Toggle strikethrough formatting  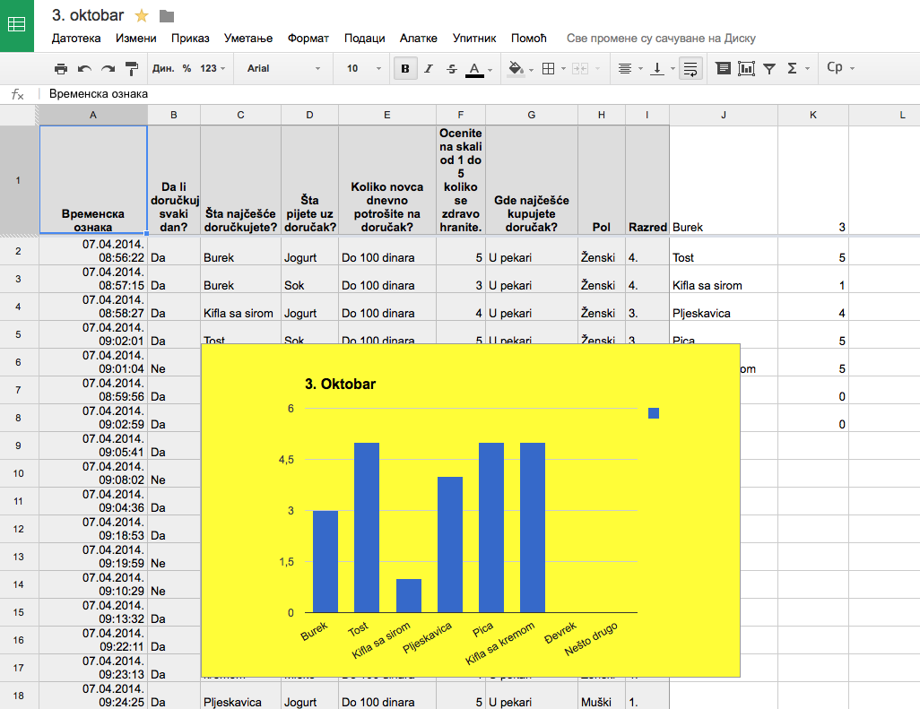(452, 69)
